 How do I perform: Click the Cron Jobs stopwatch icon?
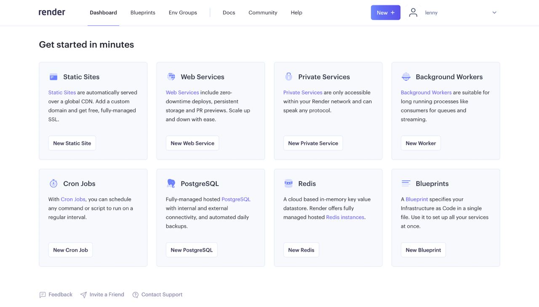(53, 184)
